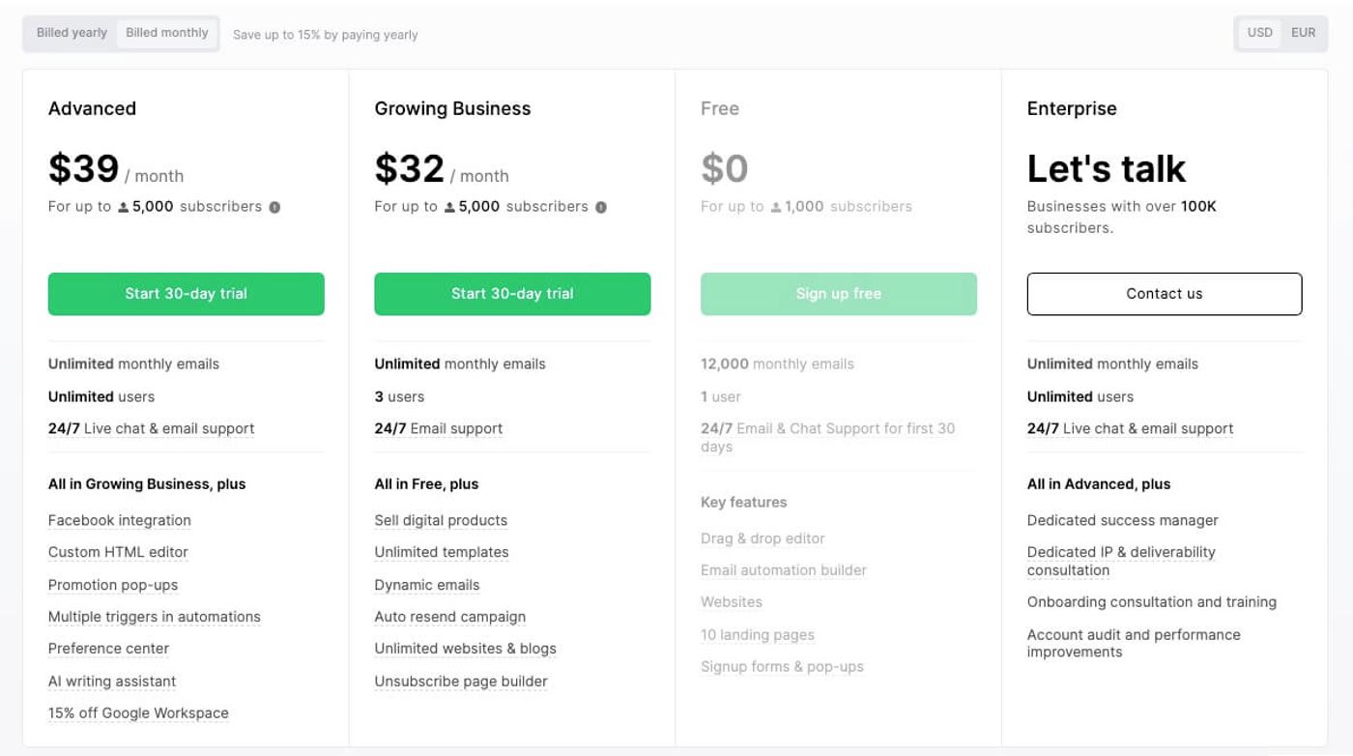Click 12,000 monthly emails text
The image size is (1353, 756).
(x=777, y=364)
